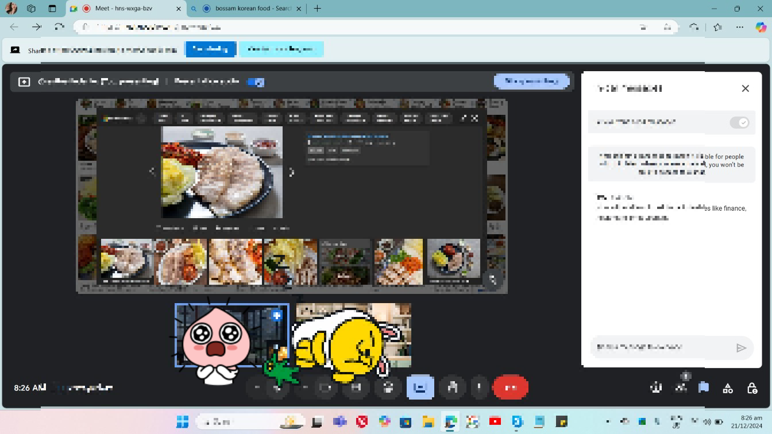Image resolution: width=772 pixels, height=434 pixels.
Task: Open the Edge favorites star icon
Action: [717, 27]
